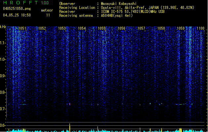Image resolution: width=208 pixels, height=132 pixels.
Task: Click the meteor count label
Action: pyautogui.click(x=47, y=10)
